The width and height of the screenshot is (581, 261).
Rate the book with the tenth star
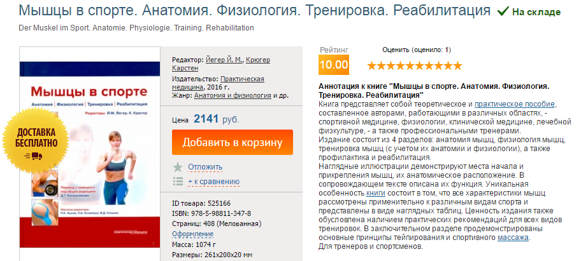pyautogui.click(x=457, y=65)
